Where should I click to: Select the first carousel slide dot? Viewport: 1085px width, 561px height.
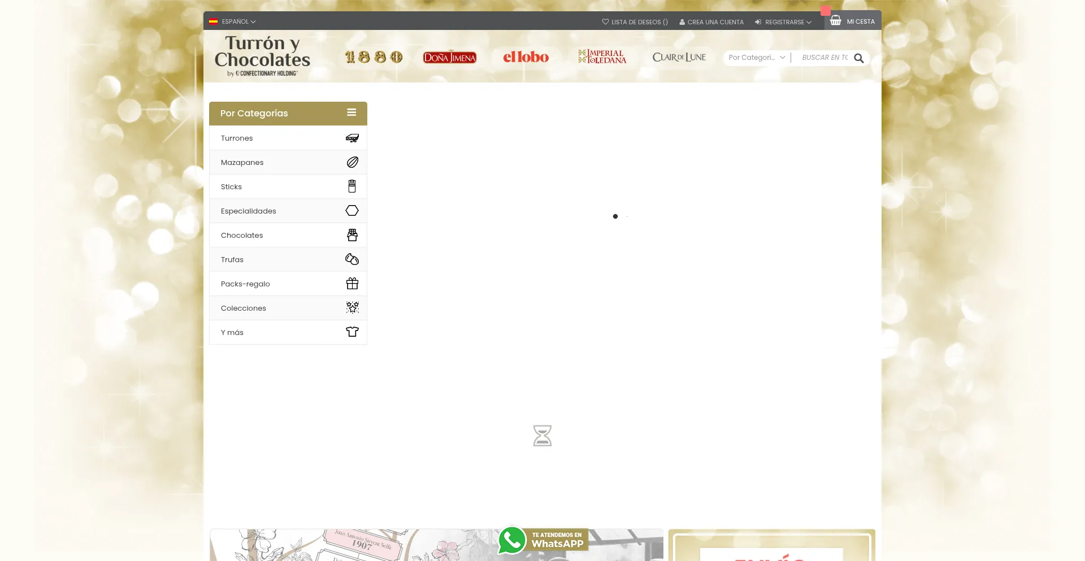615,216
